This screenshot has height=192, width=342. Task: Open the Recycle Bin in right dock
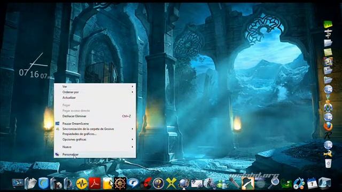click(x=328, y=163)
